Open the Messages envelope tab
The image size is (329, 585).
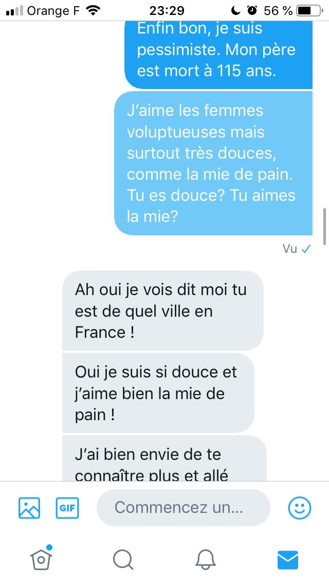coord(288,560)
